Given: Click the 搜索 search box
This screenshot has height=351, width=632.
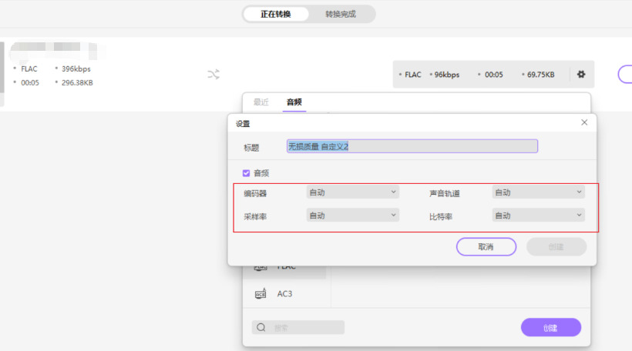Looking at the screenshot, I should [x=306, y=327].
